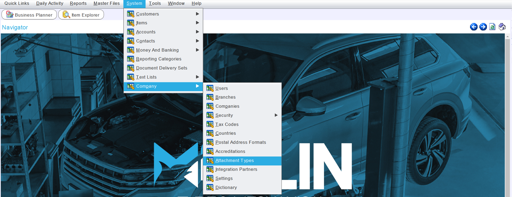Click the Business Planner button
Viewport: 512px width, 197px height.
point(29,15)
